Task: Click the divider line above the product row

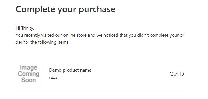Action: click(103, 56)
